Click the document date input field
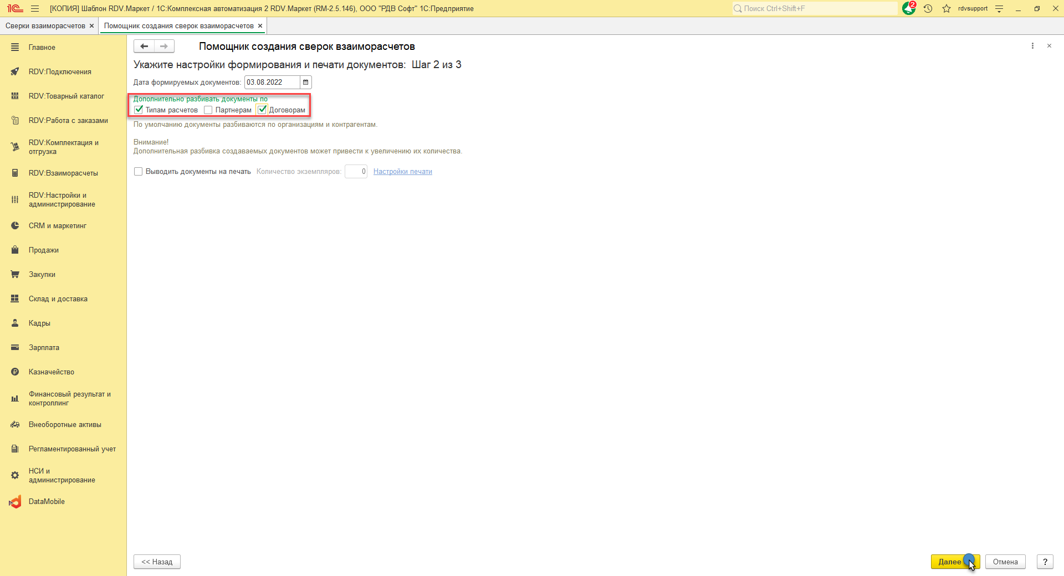 coord(272,83)
